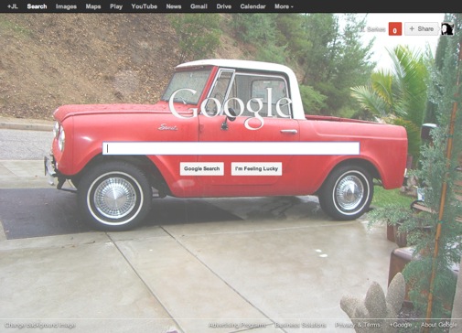Click the I'm Feeling Lucky button

coord(256,168)
